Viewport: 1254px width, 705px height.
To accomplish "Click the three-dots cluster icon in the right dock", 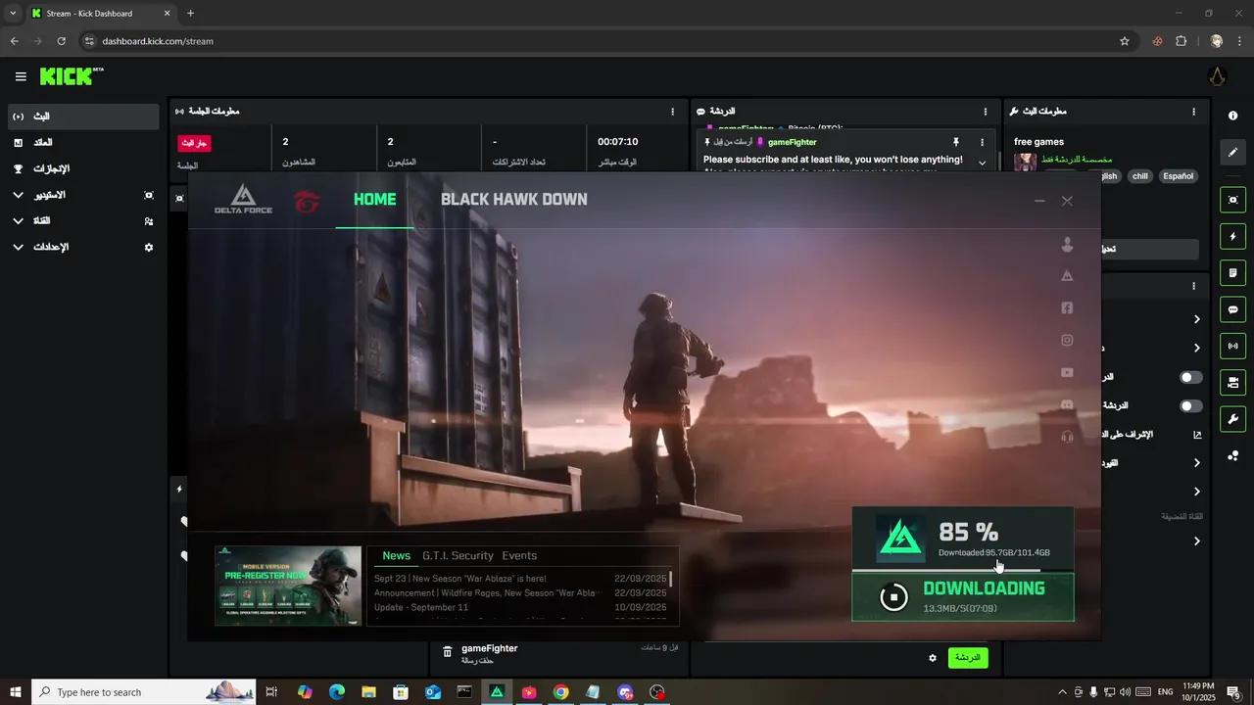I will pyautogui.click(x=1232, y=456).
